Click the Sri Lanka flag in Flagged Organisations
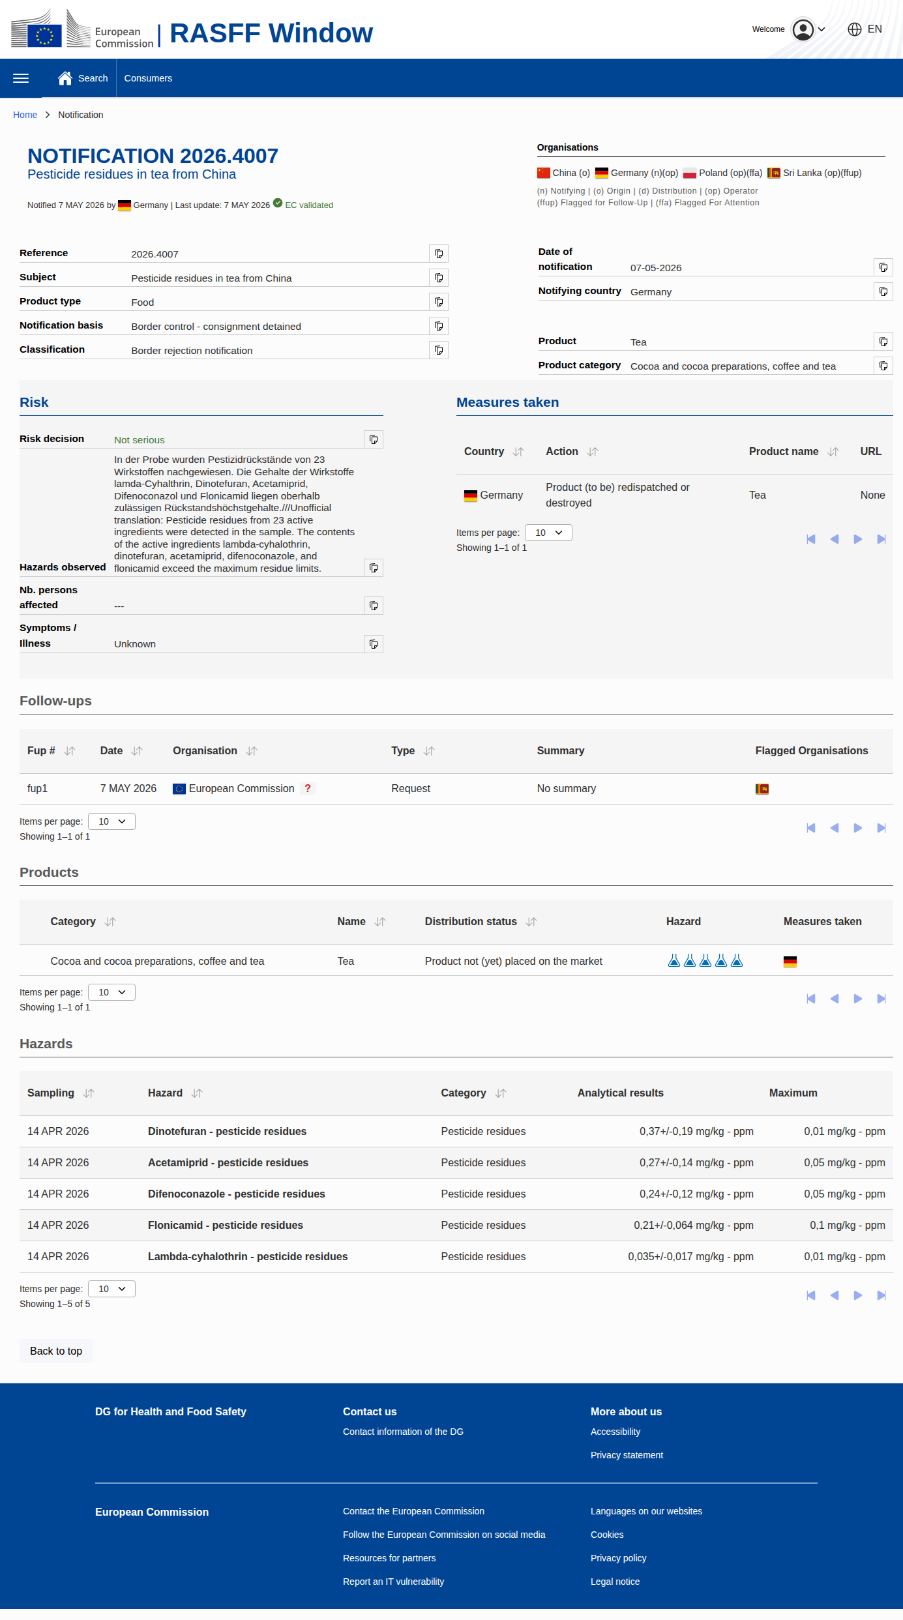This screenshot has height=1620, width=903. 762,789
